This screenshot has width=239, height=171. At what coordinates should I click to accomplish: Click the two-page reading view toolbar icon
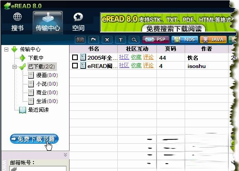tap(80, 40)
